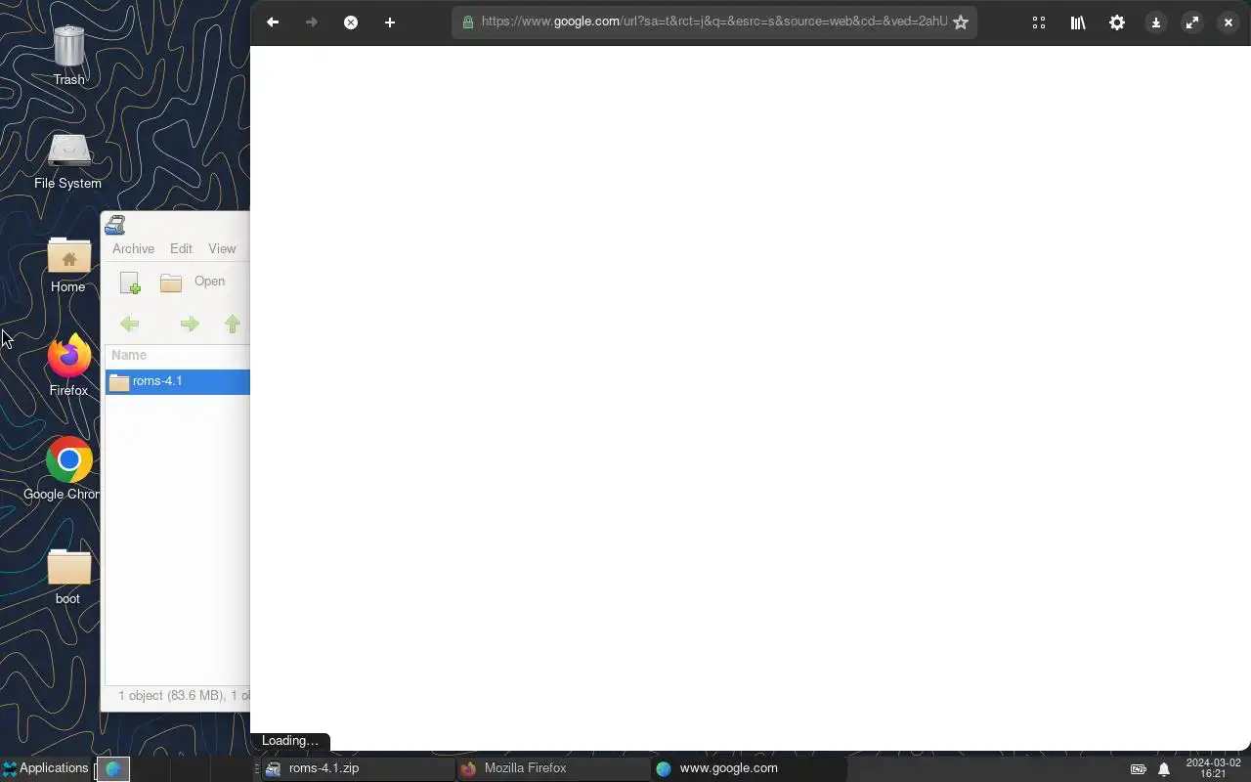Click the Trash desktop icon
The image size is (1251, 782).
(68, 56)
